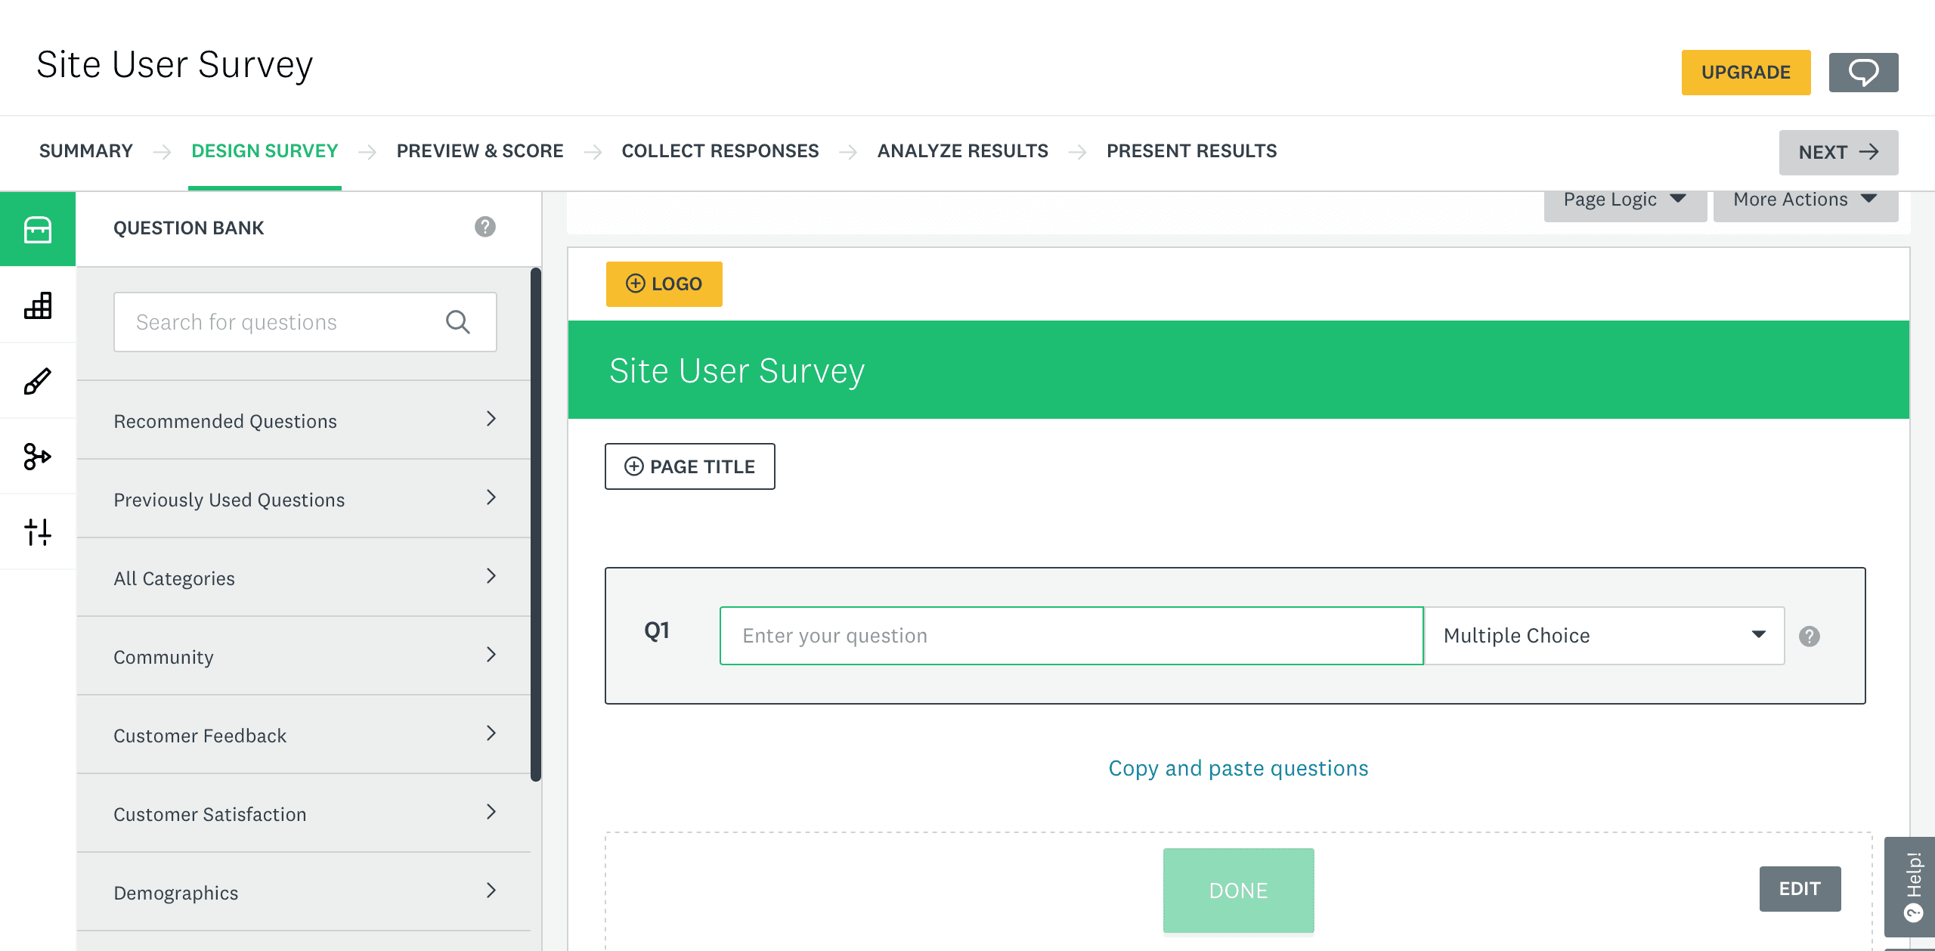Screen dimensions: 1935x951
Task: Click the Upgrade button
Action: [x=1746, y=73]
